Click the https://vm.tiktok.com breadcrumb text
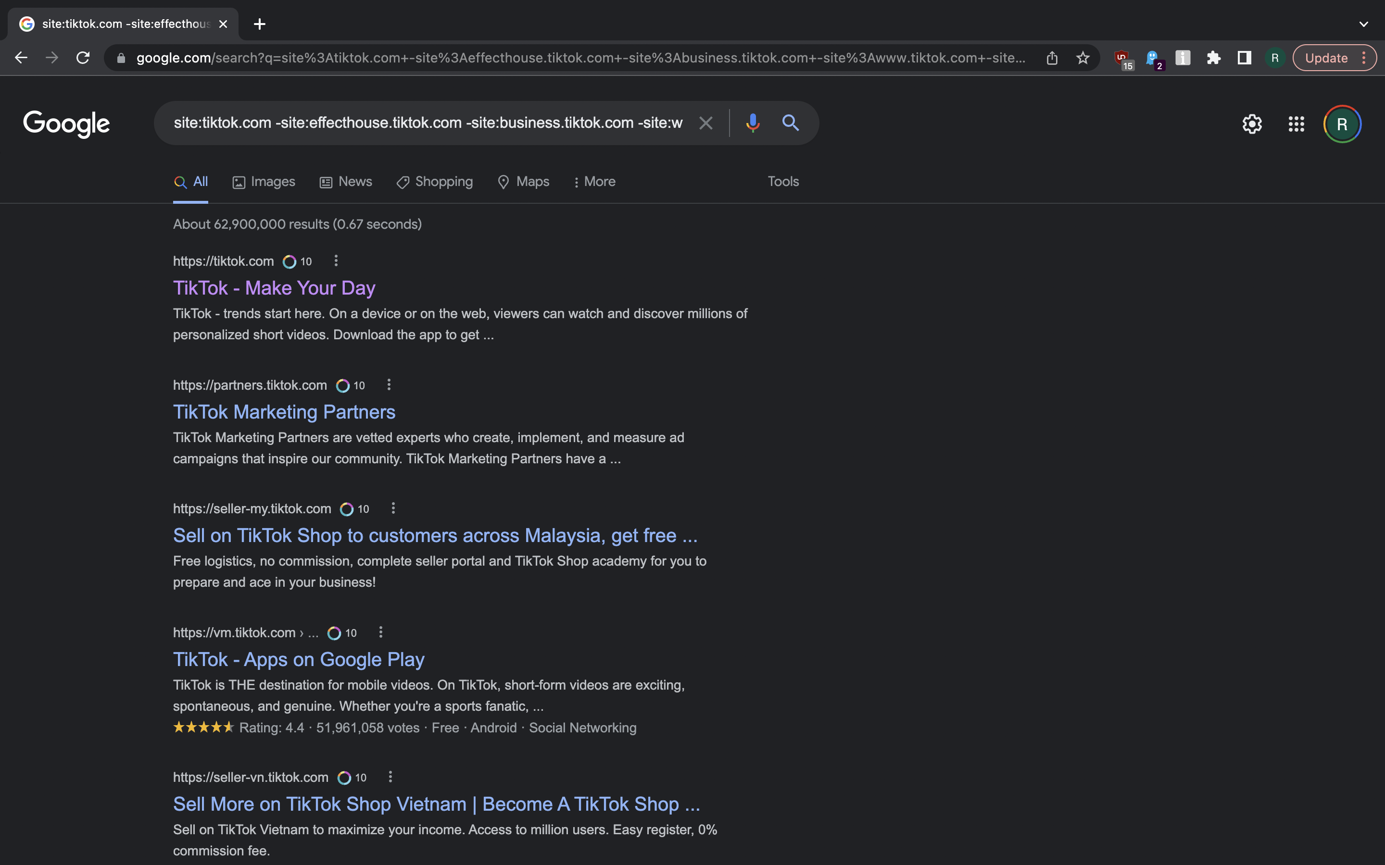Screen dimensions: 1385x865 [246, 632]
